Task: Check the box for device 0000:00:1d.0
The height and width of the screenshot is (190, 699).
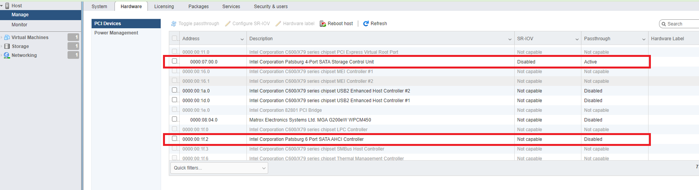Action: coord(175,100)
